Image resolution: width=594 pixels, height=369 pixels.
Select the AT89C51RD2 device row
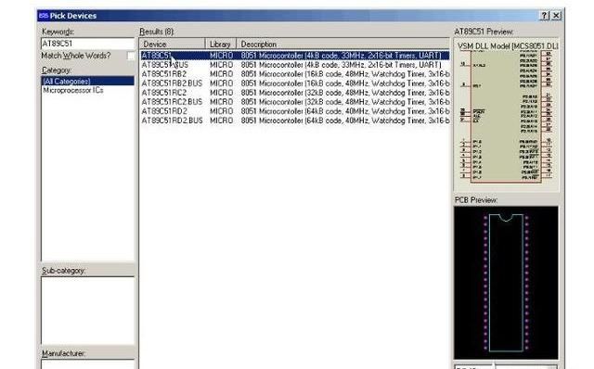(x=295, y=111)
